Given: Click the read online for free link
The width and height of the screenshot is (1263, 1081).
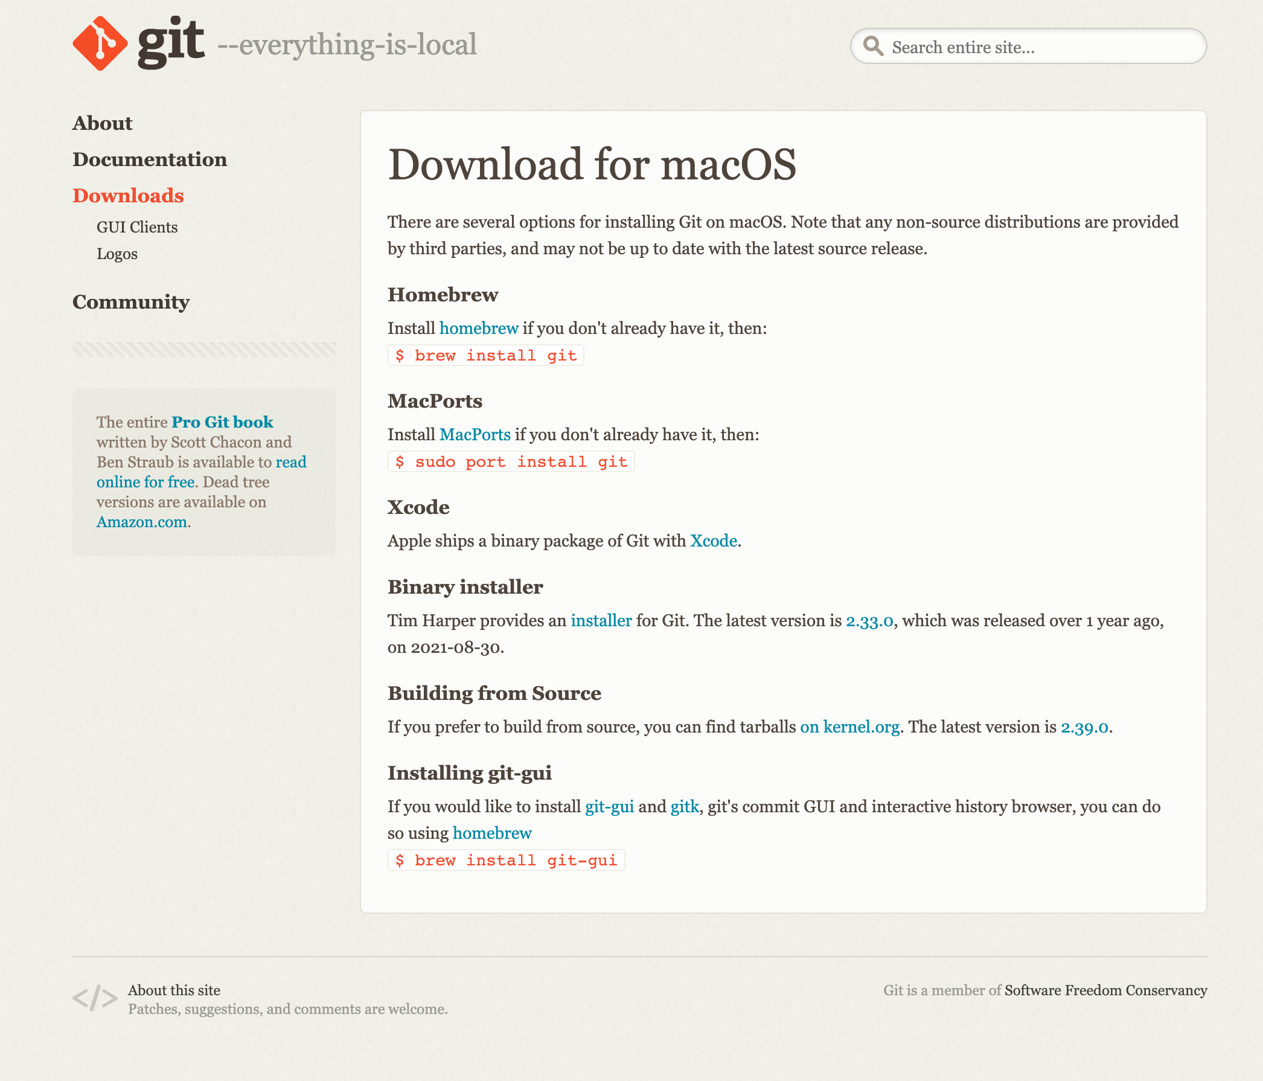Looking at the screenshot, I should pyautogui.click(x=201, y=472).
